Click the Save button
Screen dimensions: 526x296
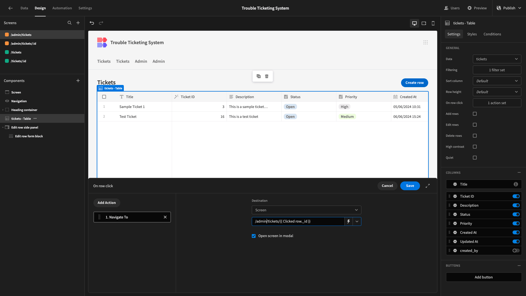[x=410, y=186]
